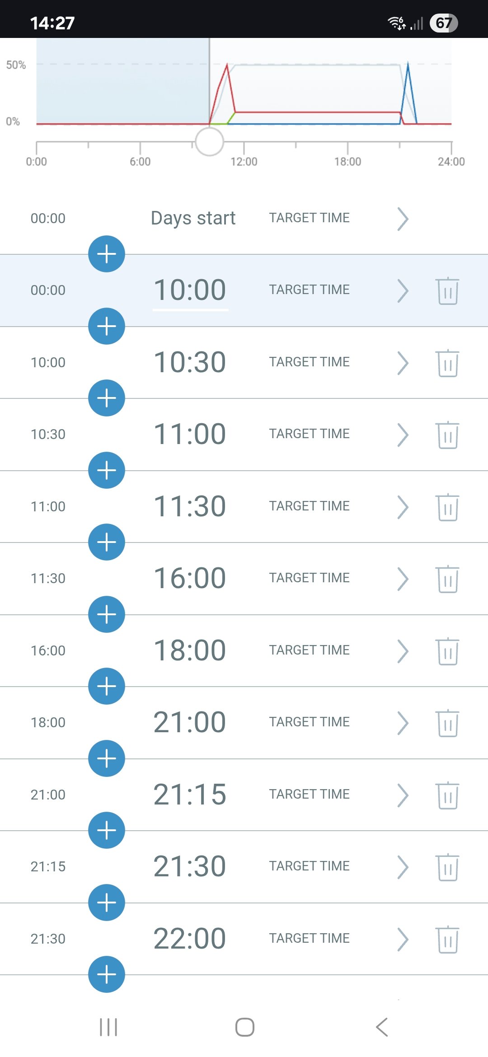Open Days start details chevron
Screen dimensions: 488x1057
tap(403, 219)
